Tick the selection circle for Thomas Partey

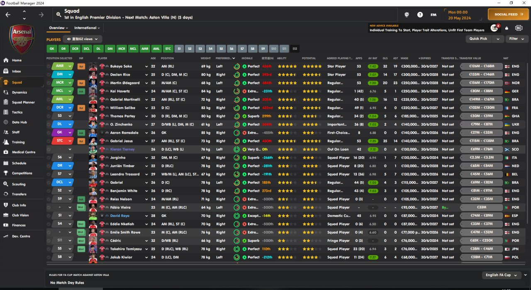49,116
